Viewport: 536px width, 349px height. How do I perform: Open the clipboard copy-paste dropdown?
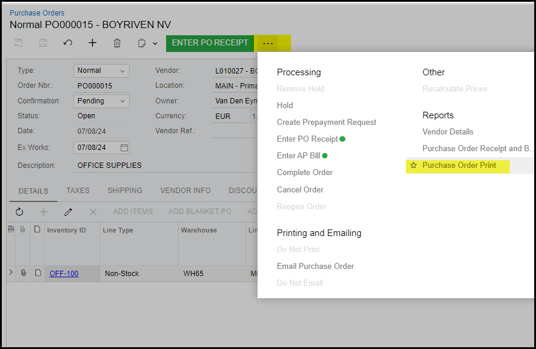click(x=148, y=43)
